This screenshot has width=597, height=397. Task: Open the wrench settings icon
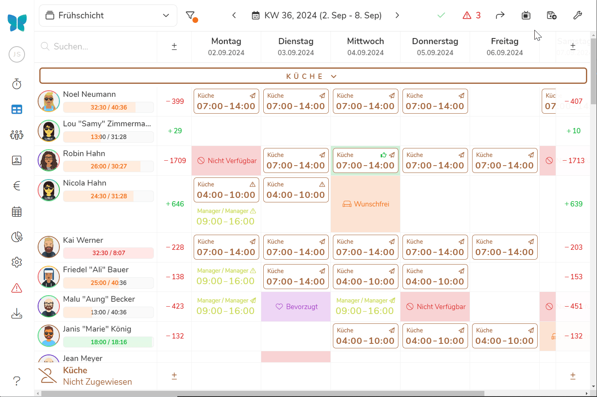pos(577,16)
